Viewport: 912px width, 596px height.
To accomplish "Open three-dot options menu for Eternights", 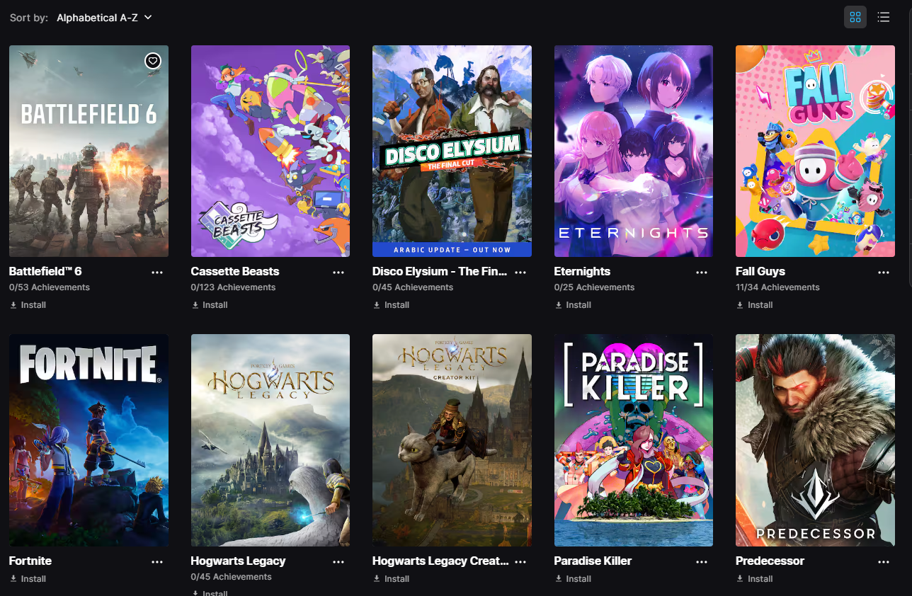I will tap(702, 272).
